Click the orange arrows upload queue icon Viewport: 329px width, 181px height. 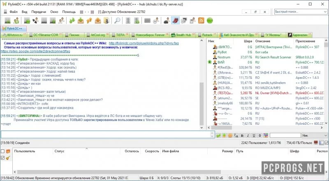click(89, 21)
